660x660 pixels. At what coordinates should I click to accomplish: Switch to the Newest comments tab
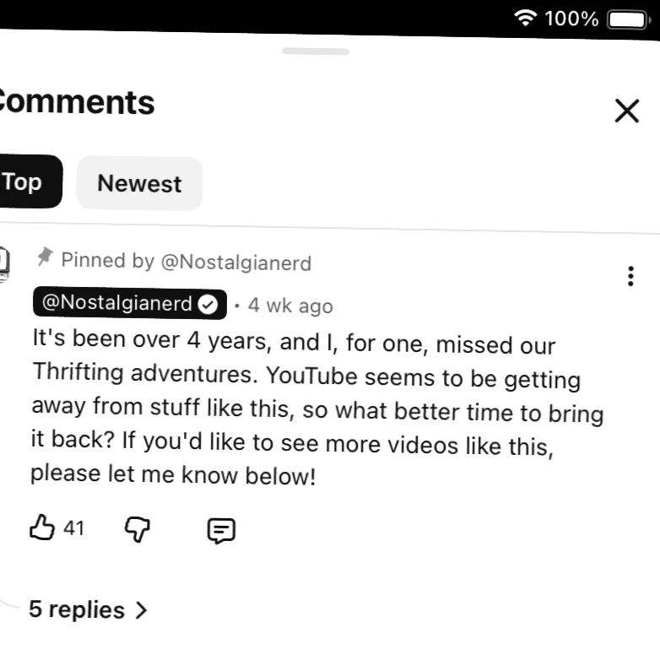139,183
